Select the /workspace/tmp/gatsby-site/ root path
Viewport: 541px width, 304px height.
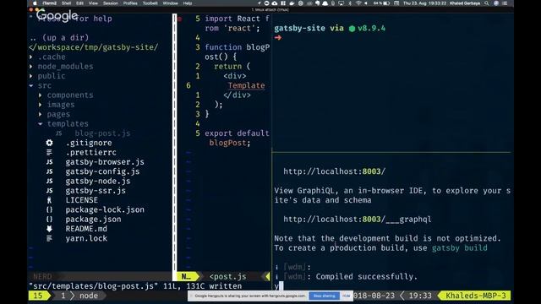coord(94,47)
